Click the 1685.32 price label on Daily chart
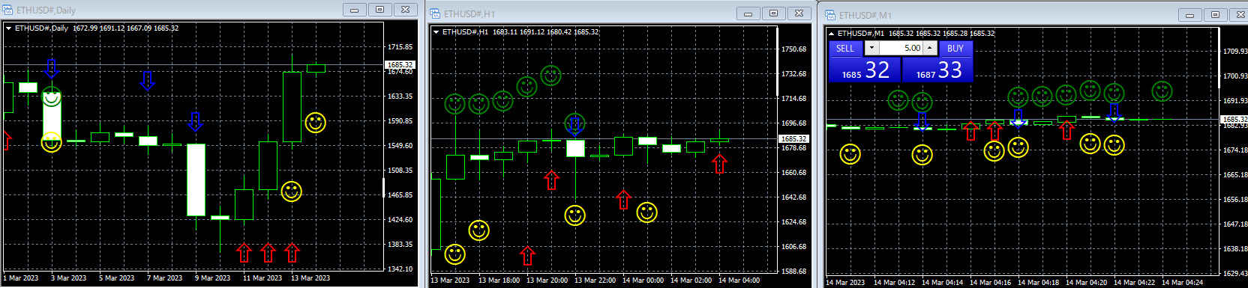The height and width of the screenshot is (288, 1248). coord(400,64)
